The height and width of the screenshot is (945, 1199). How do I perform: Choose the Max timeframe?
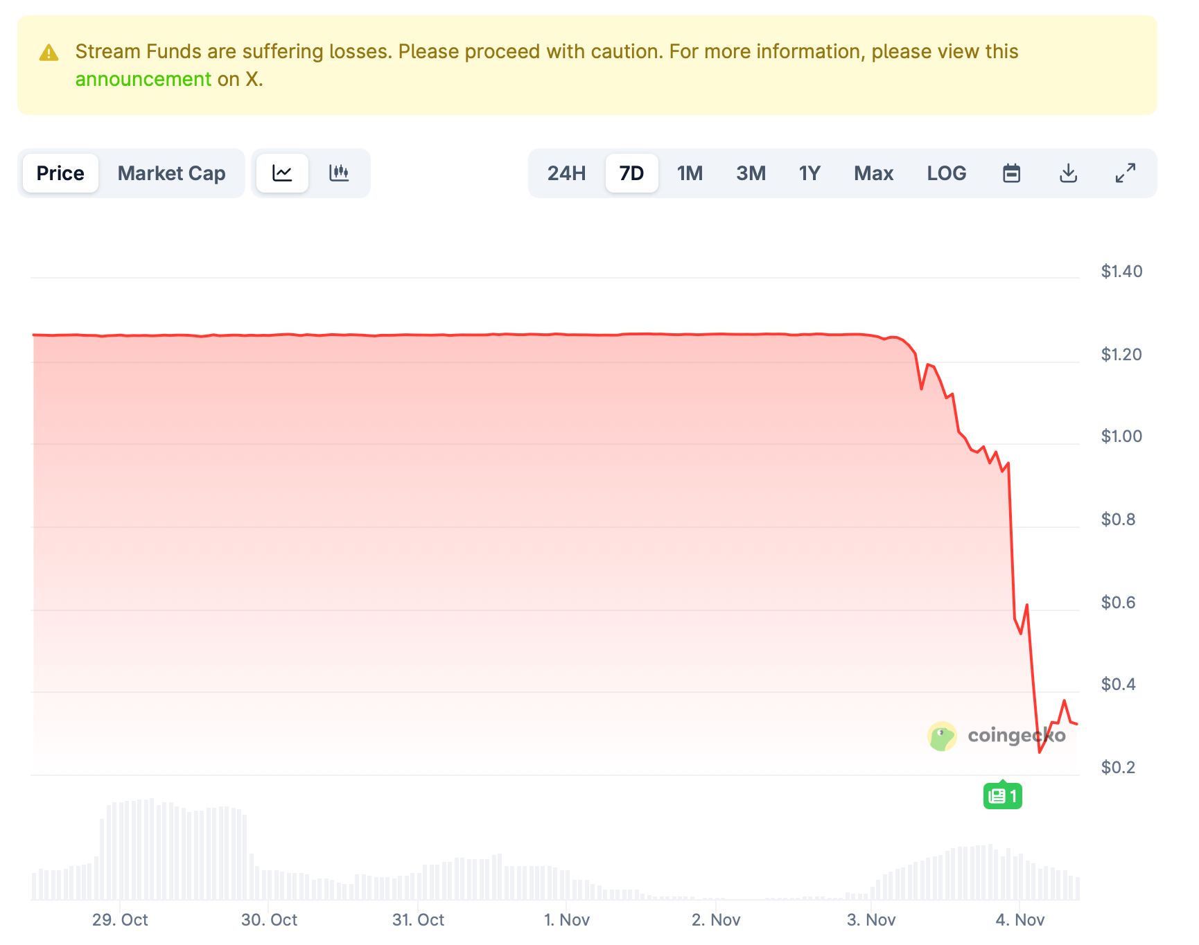[873, 173]
